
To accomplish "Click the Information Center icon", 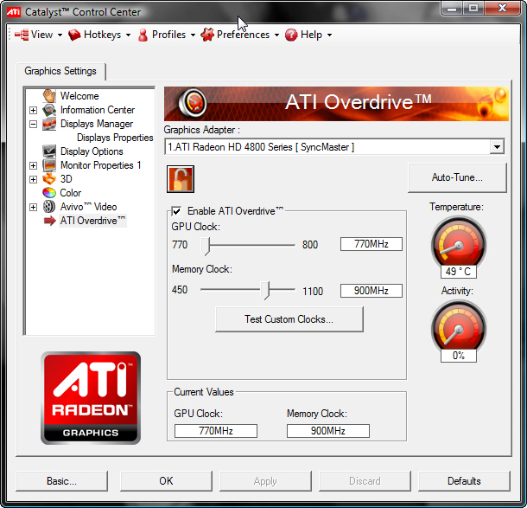I will (x=49, y=110).
